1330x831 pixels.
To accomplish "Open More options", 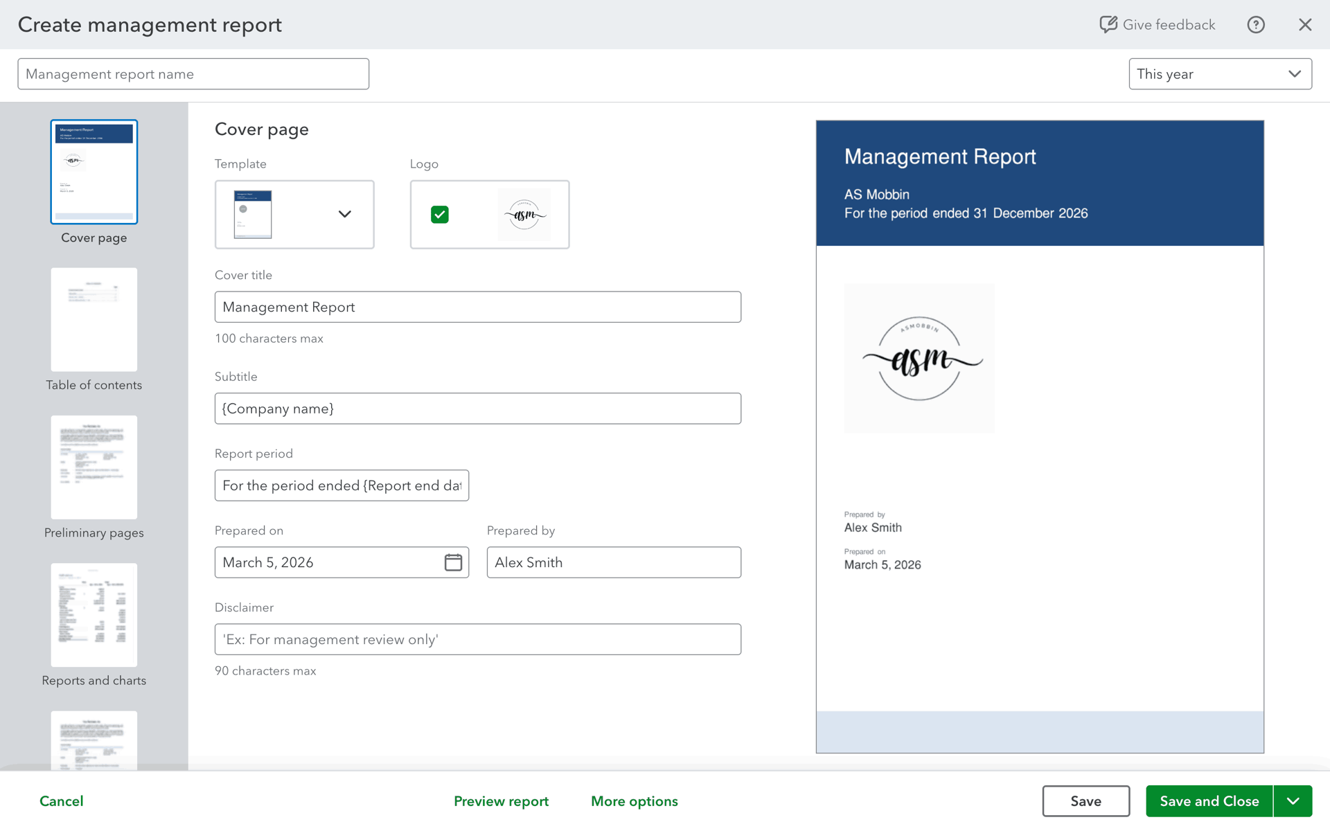I will pyautogui.click(x=635, y=801).
